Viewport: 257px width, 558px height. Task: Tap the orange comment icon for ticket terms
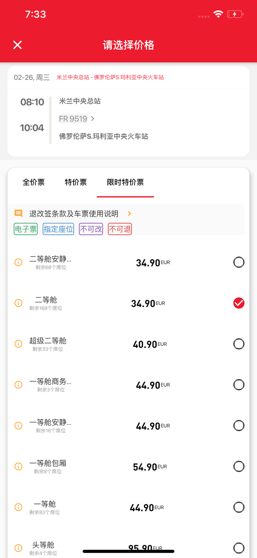coord(18,213)
